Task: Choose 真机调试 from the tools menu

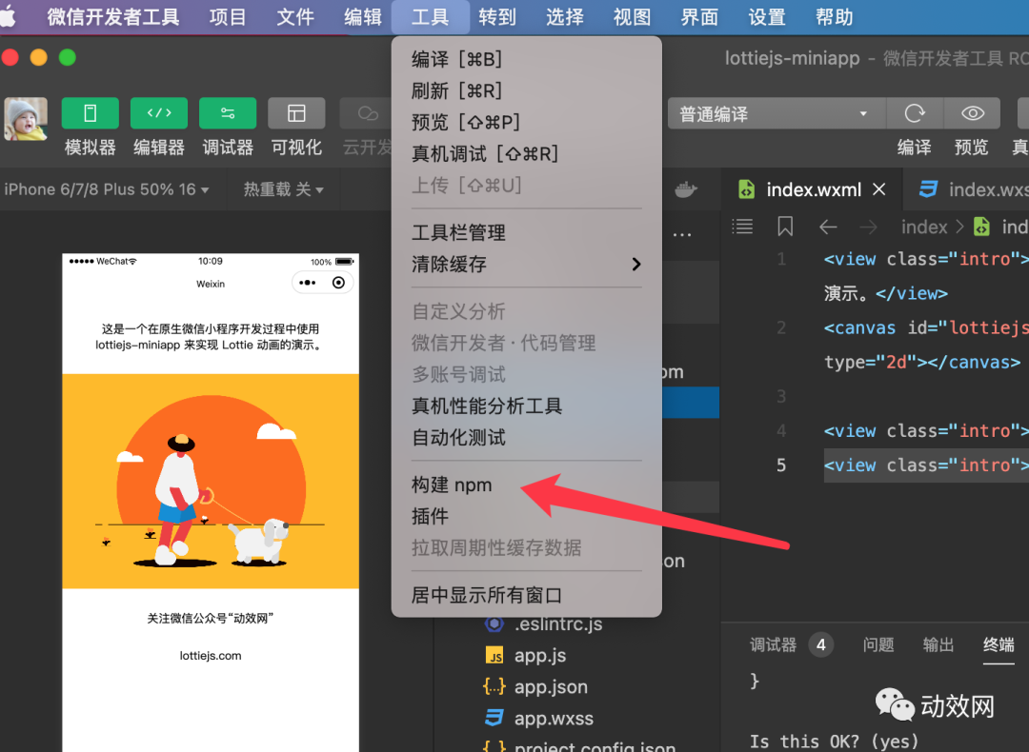Action: point(526,153)
